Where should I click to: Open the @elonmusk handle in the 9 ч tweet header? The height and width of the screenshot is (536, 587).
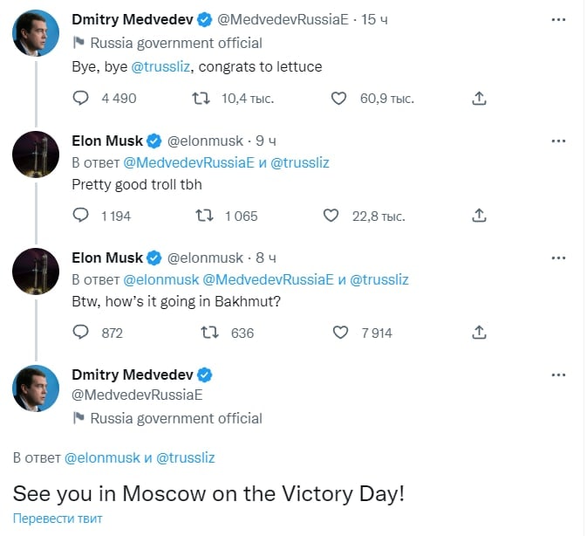(205, 140)
